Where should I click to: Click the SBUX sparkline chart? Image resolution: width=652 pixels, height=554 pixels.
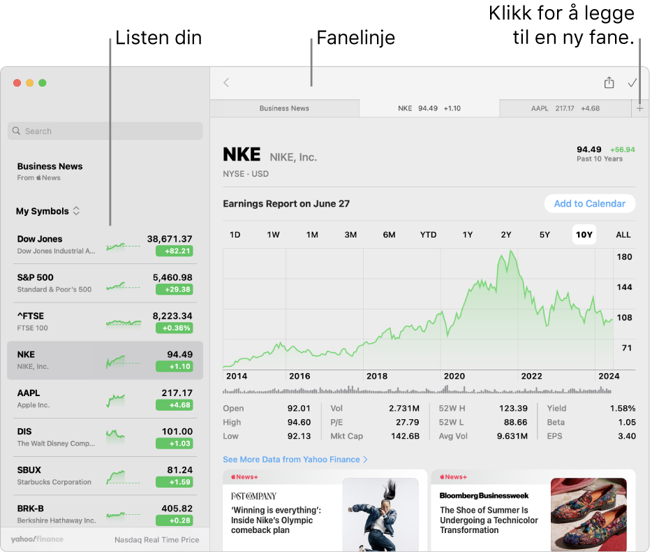point(123,477)
